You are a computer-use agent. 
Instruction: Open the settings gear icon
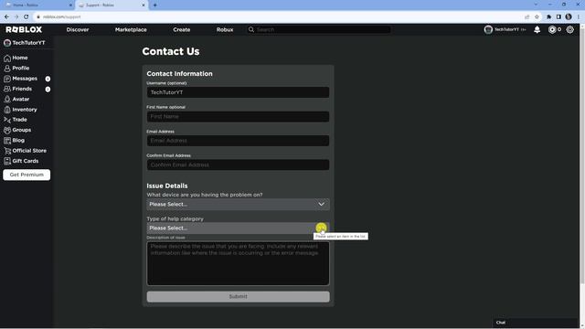point(570,29)
